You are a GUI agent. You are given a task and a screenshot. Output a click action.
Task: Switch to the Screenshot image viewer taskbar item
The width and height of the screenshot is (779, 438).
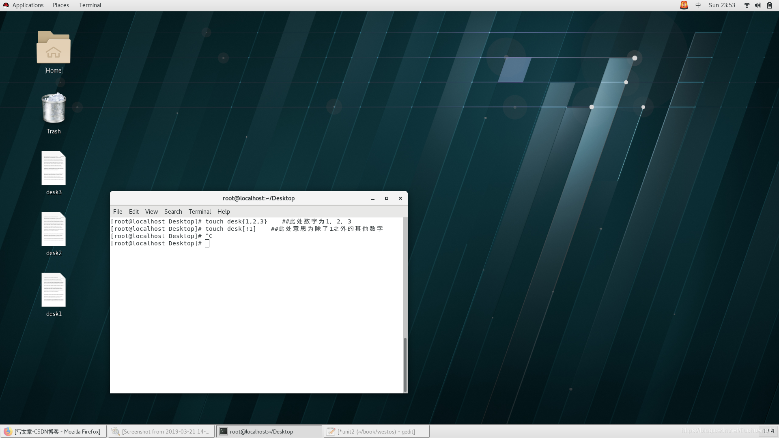(x=161, y=432)
